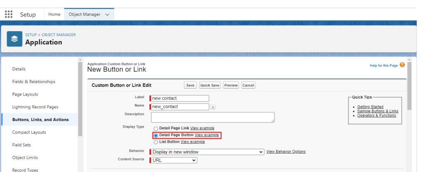
Task: Select the Detail Page Button radio option
Action: [155, 135]
